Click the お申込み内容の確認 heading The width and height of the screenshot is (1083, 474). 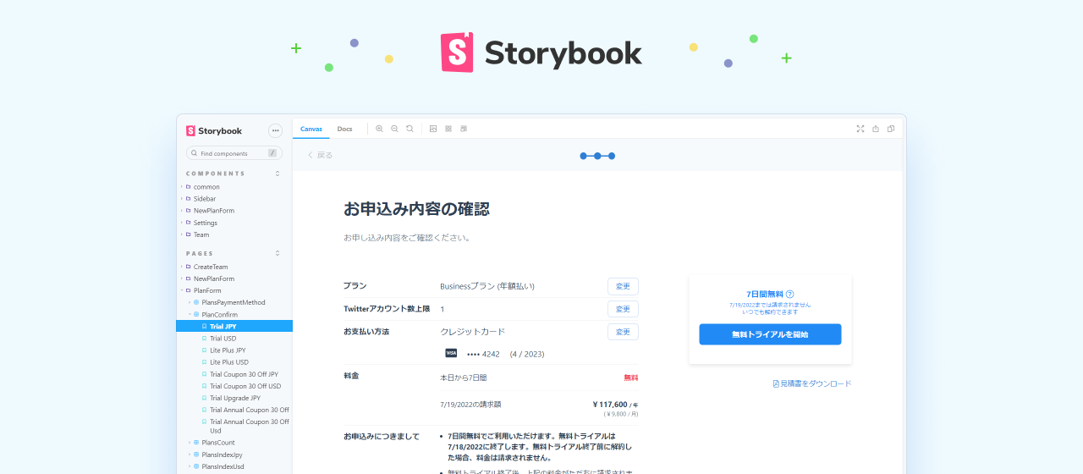(416, 209)
